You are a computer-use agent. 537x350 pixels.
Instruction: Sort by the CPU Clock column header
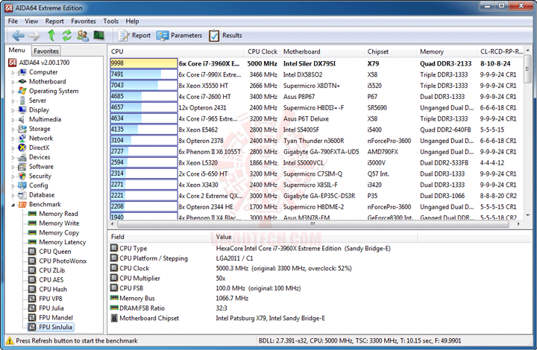coord(262,51)
